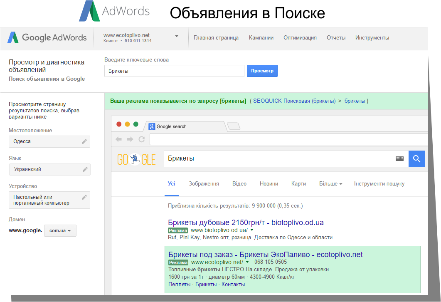Click the browser forward arrow
The height and width of the screenshot is (302, 441).
[x=130, y=139]
